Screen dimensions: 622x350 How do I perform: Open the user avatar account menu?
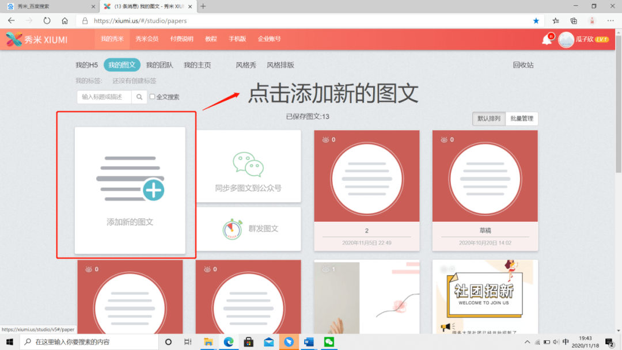pos(566,40)
